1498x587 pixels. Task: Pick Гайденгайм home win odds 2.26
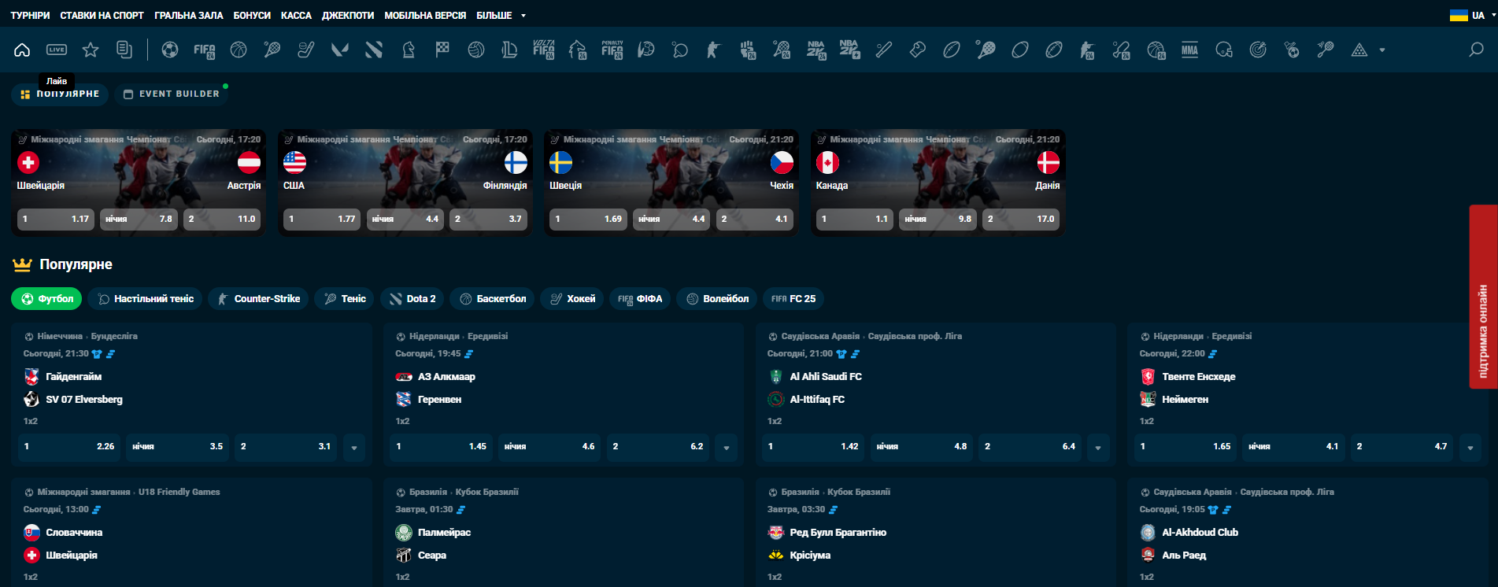69,447
